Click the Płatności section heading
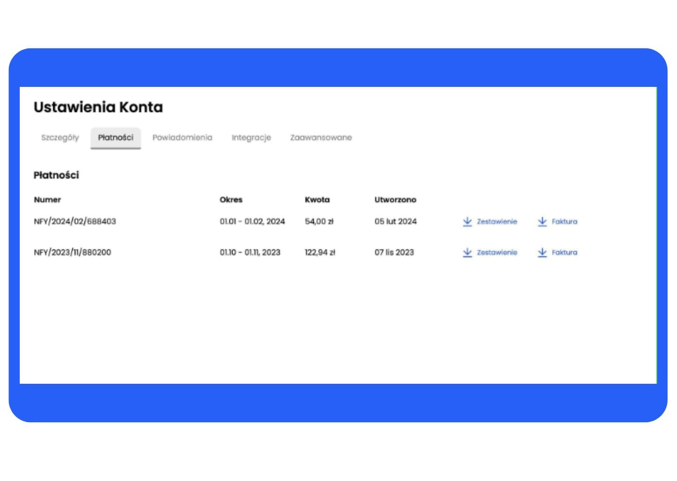The image size is (677, 481). [x=56, y=175]
